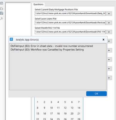Open seventh dropdown arrow beside dialog
116x120 pixels.
[110, 69]
